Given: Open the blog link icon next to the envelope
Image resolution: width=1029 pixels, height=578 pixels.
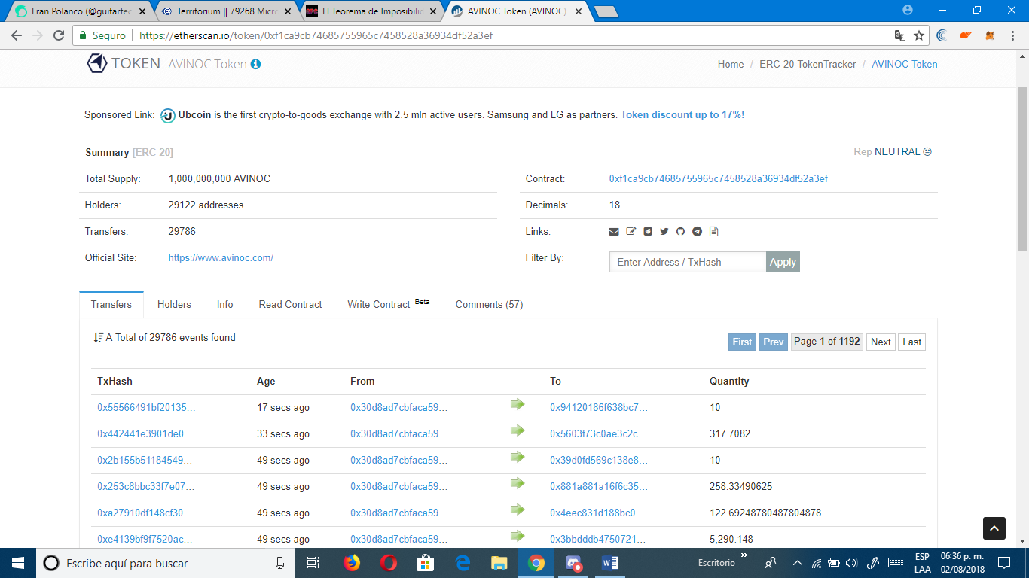Looking at the screenshot, I should pos(631,232).
